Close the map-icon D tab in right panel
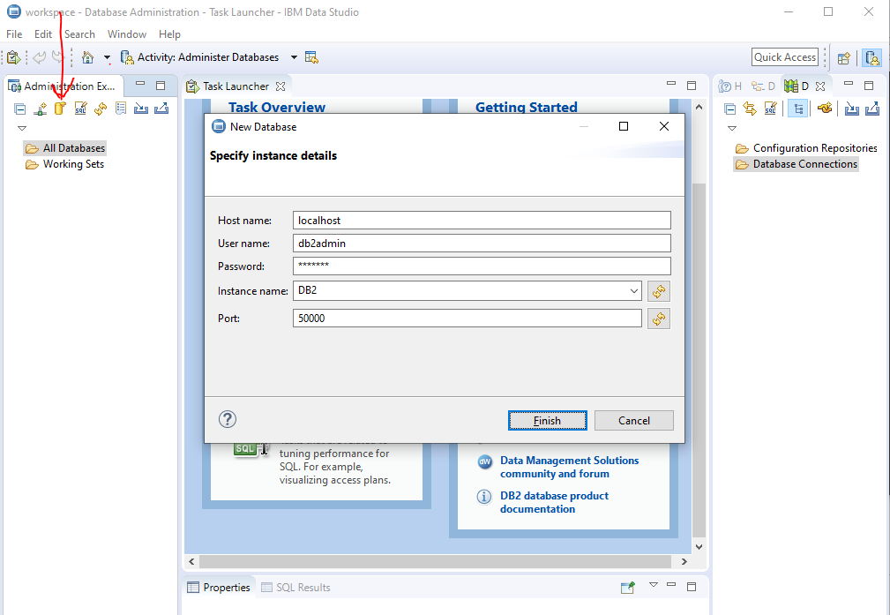Screen dimensions: 890x615 [x=820, y=86]
